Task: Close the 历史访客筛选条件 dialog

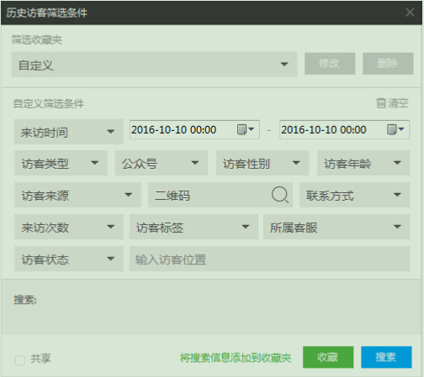Action: click(x=410, y=13)
